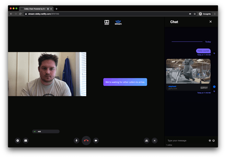Click the Dolby logo
This screenshot has width=226, height=158.
pyautogui.click(x=107, y=22)
